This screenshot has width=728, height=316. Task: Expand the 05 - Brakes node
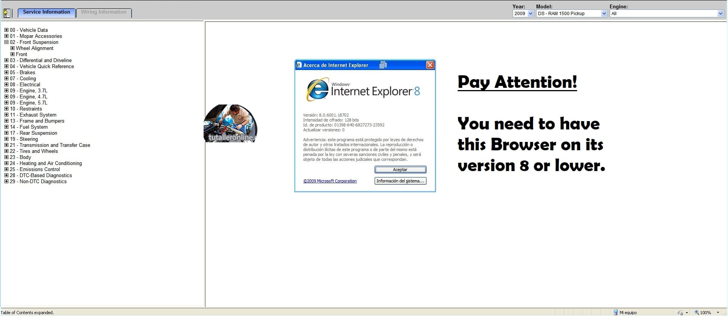point(6,72)
